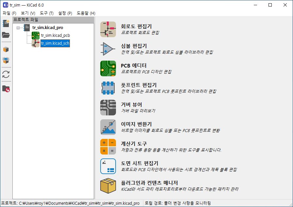The height and width of the screenshot is (207, 293).
Task: Open the 이미지 변환기 picture icon
Action: 108,127
